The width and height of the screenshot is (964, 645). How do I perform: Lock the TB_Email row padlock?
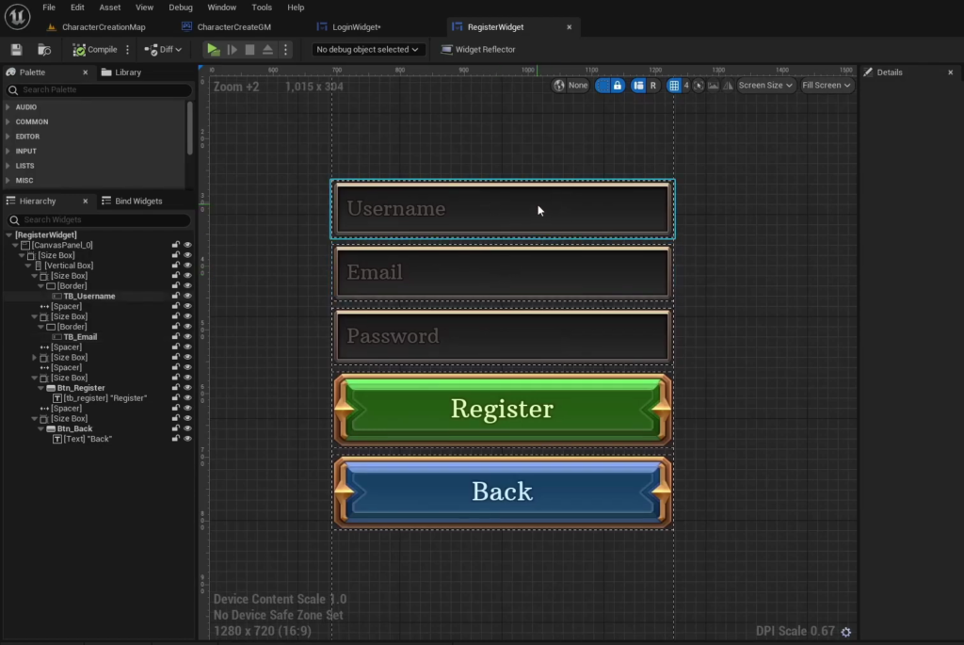click(x=175, y=337)
